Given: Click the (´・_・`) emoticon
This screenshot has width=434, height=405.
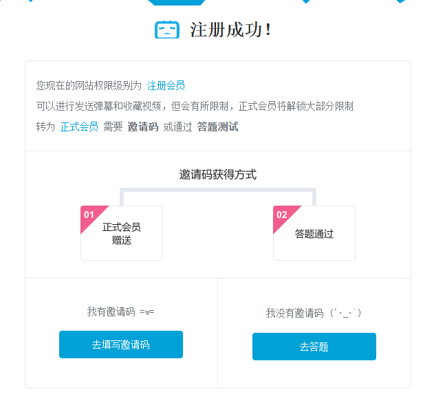Looking at the screenshot, I should tap(345, 314).
